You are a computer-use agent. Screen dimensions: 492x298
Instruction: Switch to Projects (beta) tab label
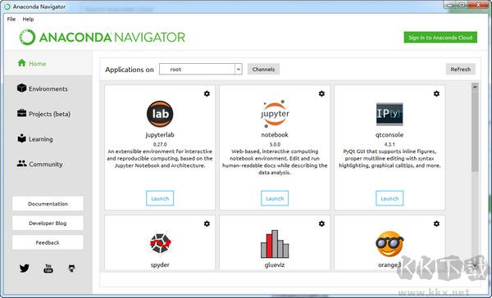pyautogui.click(x=49, y=114)
